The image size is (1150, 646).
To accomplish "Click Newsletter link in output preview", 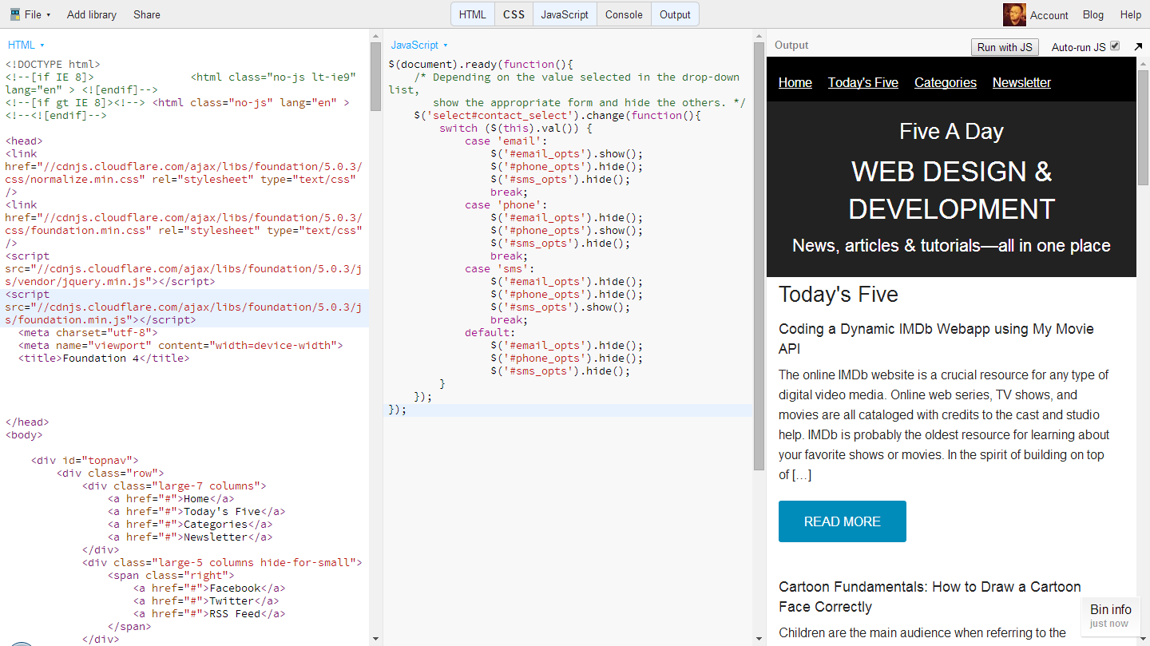I will pyautogui.click(x=1021, y=82).
